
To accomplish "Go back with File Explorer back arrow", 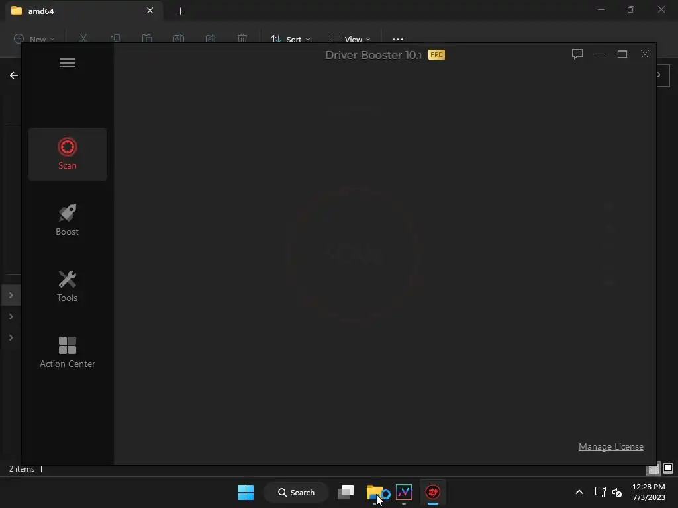I will (14, 75).
